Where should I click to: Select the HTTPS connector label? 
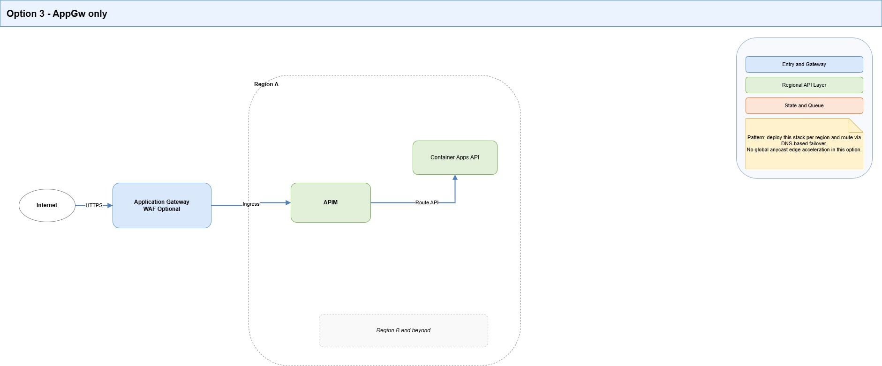tap(94, 205)
